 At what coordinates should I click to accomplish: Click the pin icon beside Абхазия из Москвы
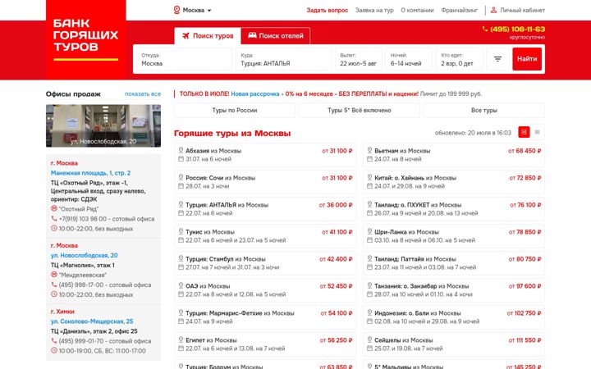[x=181, y=150]
